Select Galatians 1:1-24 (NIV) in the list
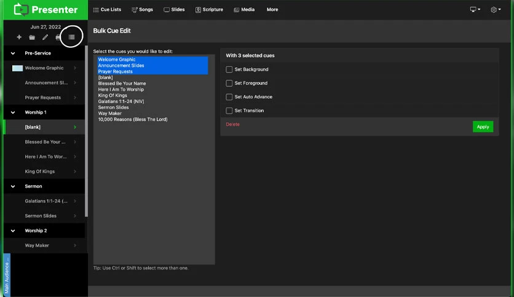Image resolution: width=514 pixels, height=297 pixels. coord(152,101)
